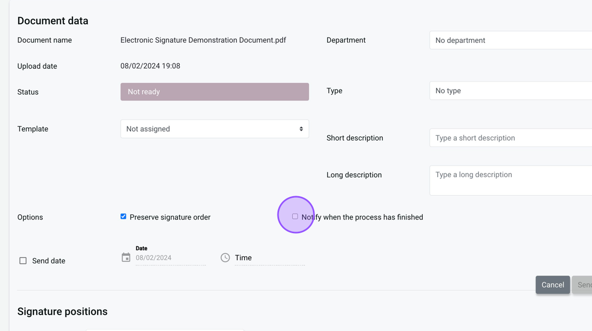This screenshot has width=592, height=331.
Task: Click the clock icon beside Time
Action: click(225, 258)
